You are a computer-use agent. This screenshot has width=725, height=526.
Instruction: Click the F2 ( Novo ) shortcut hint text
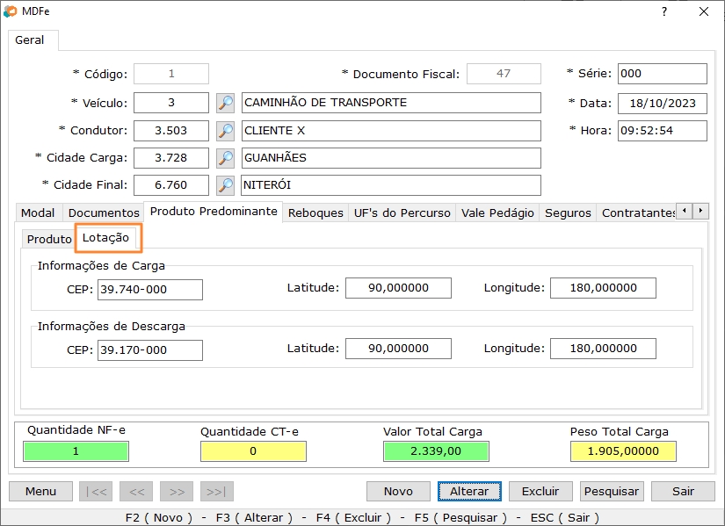[x=158, y=518]
